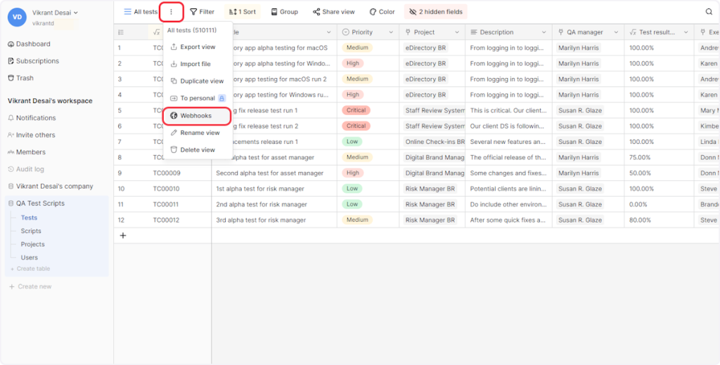Open the Group toolbar option
The width and height of the screenshot is (720, 365).
coord(284,12)
